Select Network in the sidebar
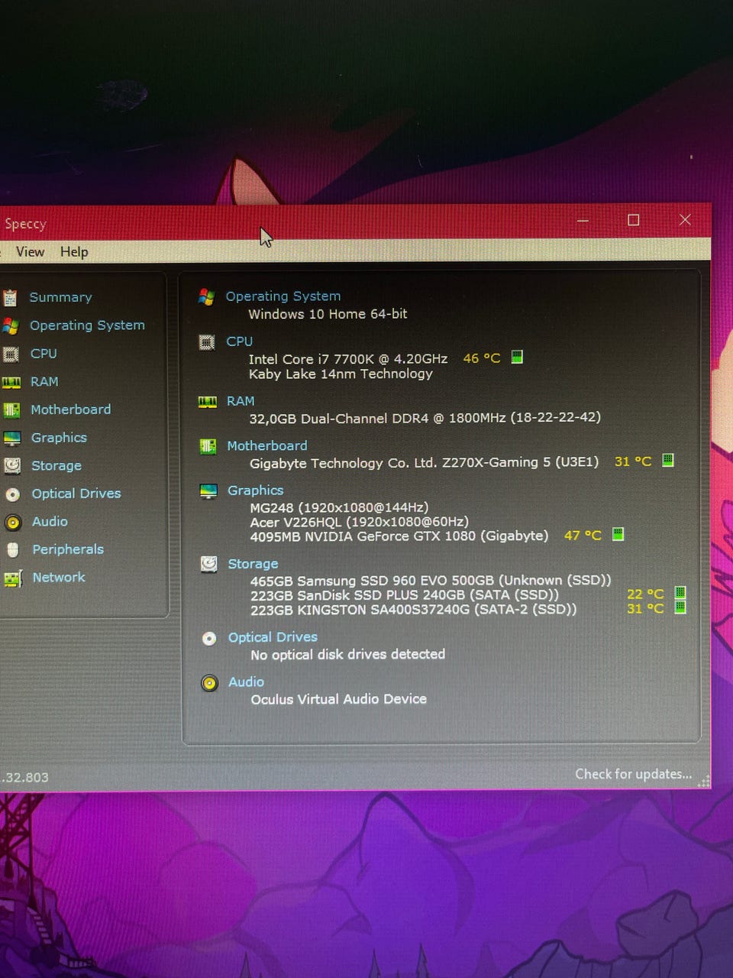The width and height of the screenshot is (733, 978). pyautogui.click(x=59, y=578)
